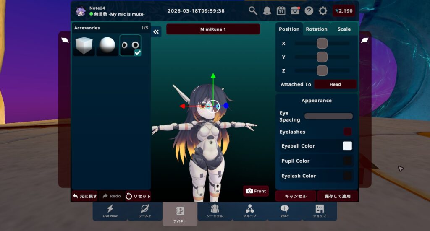Click the 保存して適用 button
Screen dimensions: 430x231
(x=338, y=196)
